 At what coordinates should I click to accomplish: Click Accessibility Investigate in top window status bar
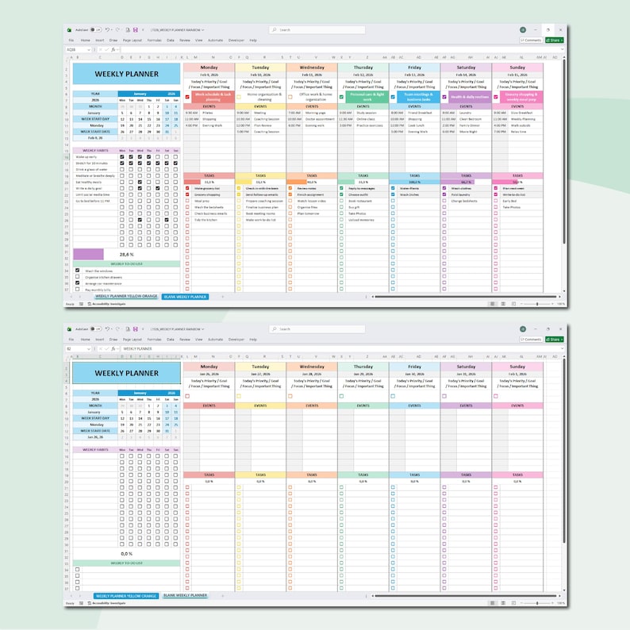tap(106, 304)
